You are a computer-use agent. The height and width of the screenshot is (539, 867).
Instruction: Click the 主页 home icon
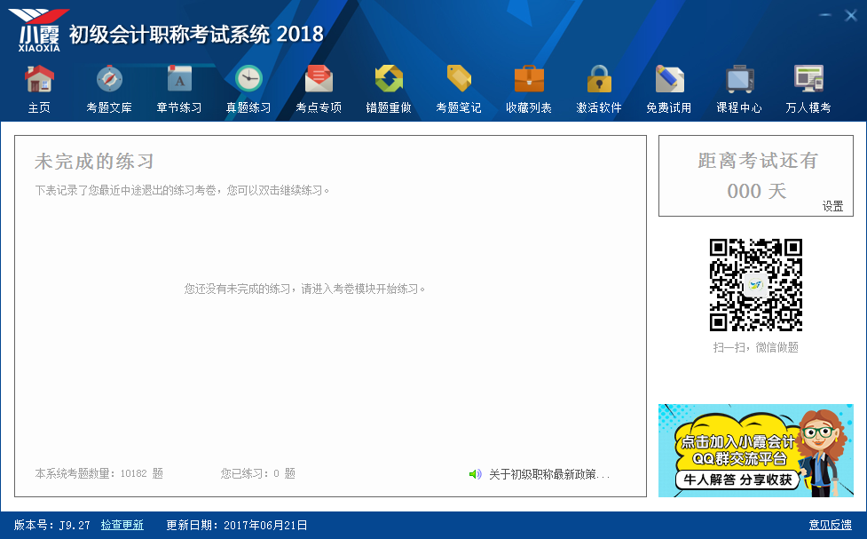pos(39,80)
